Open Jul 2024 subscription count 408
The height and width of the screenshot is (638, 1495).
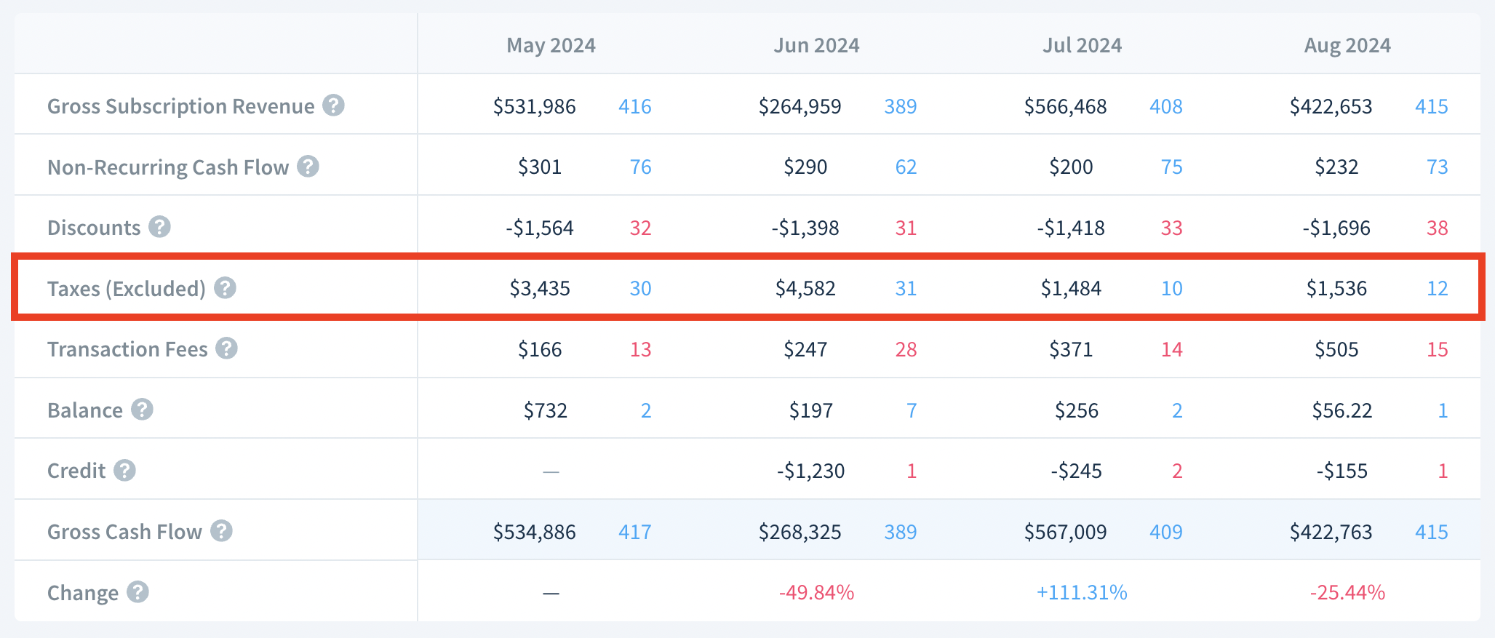[x=1165, y=106]
